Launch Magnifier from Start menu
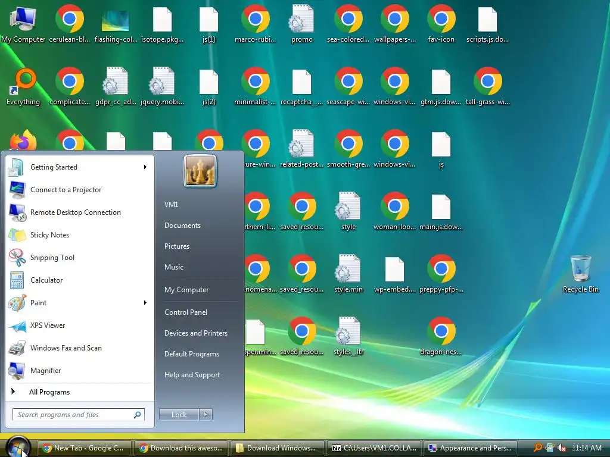 pyautogui.click(x=79, y=370)
